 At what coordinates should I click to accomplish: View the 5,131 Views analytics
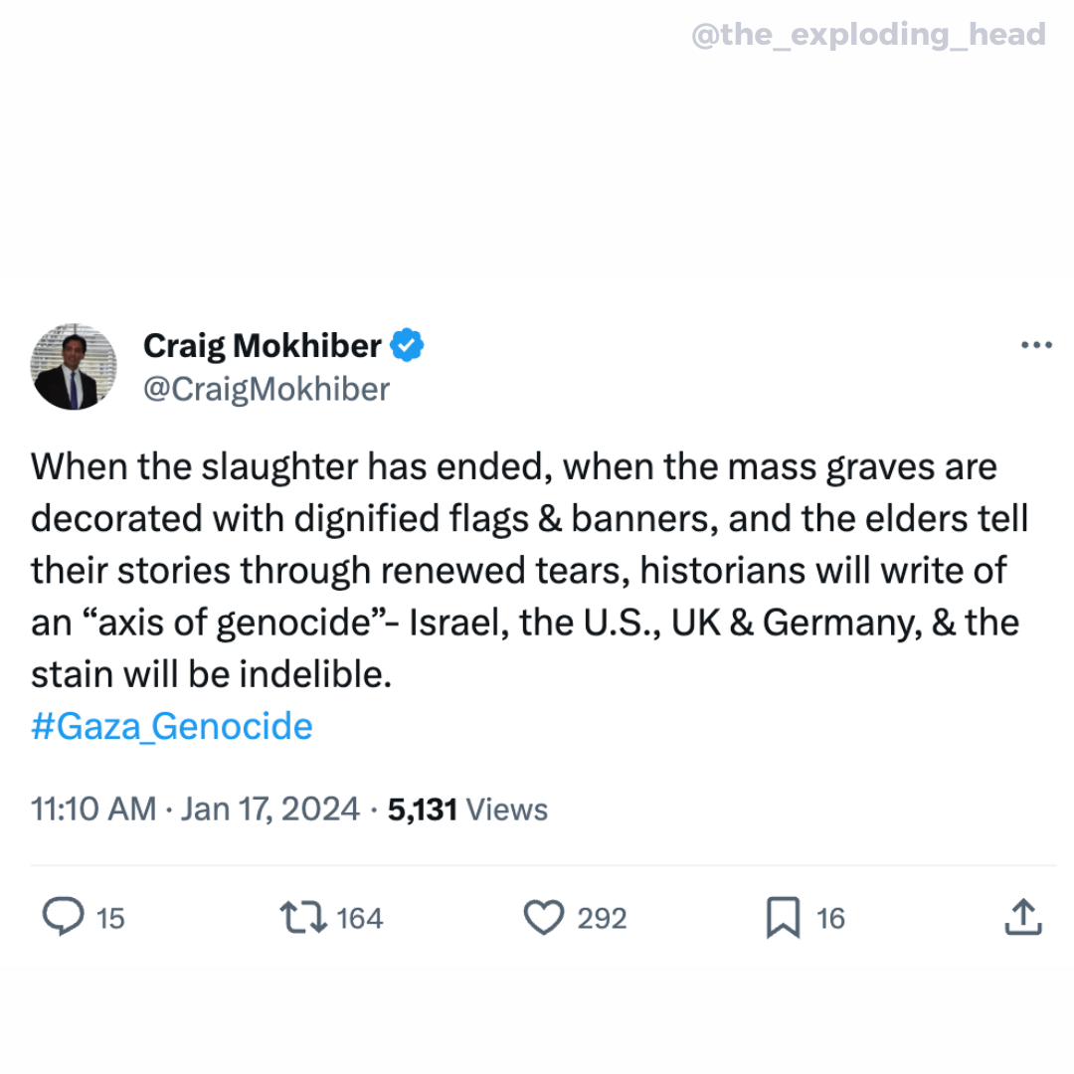467,809
